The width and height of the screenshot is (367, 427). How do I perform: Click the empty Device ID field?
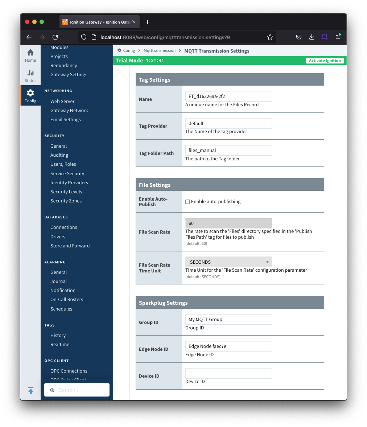[229, 373]
